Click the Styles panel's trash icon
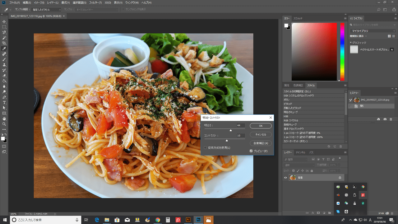 (340, 146)
